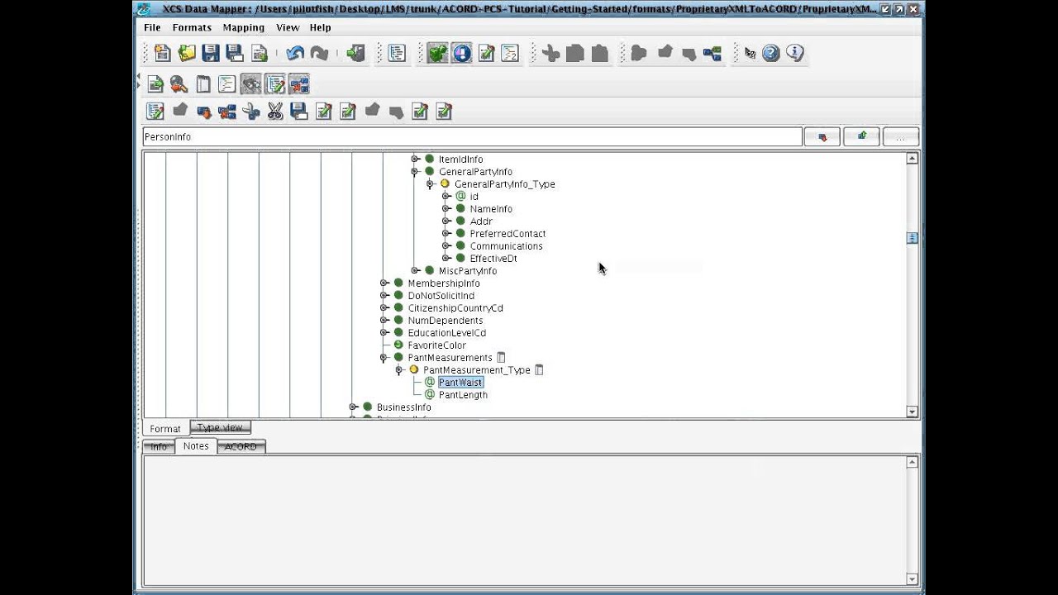Click the single floppy disk save icon

pos(211,53)
